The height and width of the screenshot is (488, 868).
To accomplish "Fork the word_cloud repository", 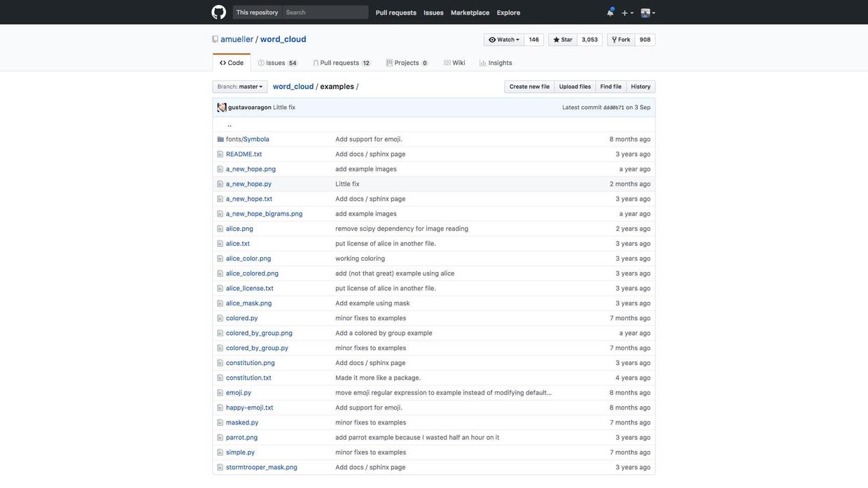I will tap(621, 40).
